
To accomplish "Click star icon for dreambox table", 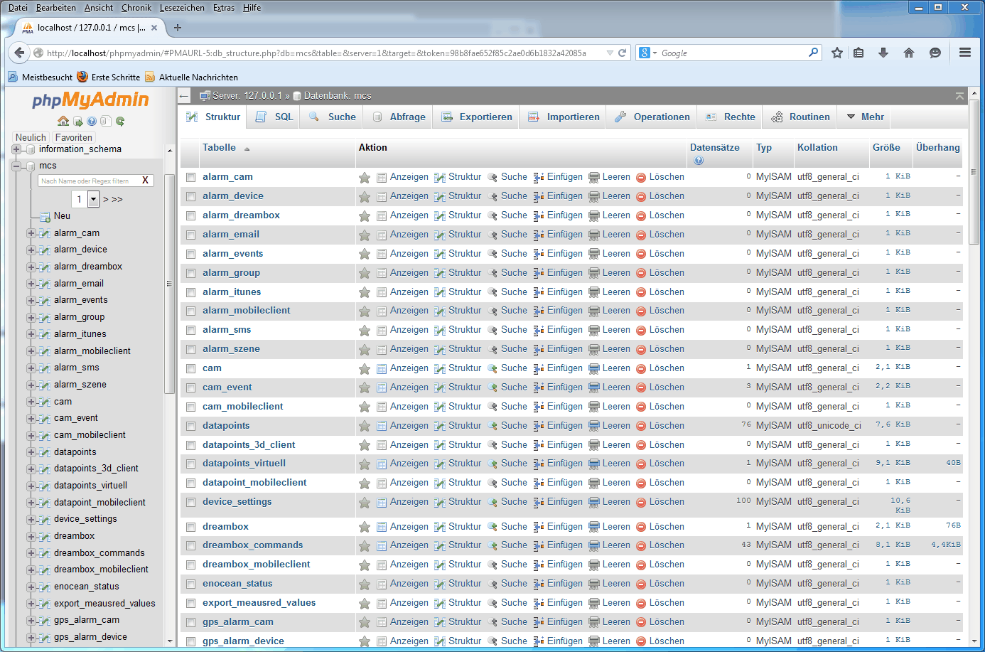I will (365, 528).
